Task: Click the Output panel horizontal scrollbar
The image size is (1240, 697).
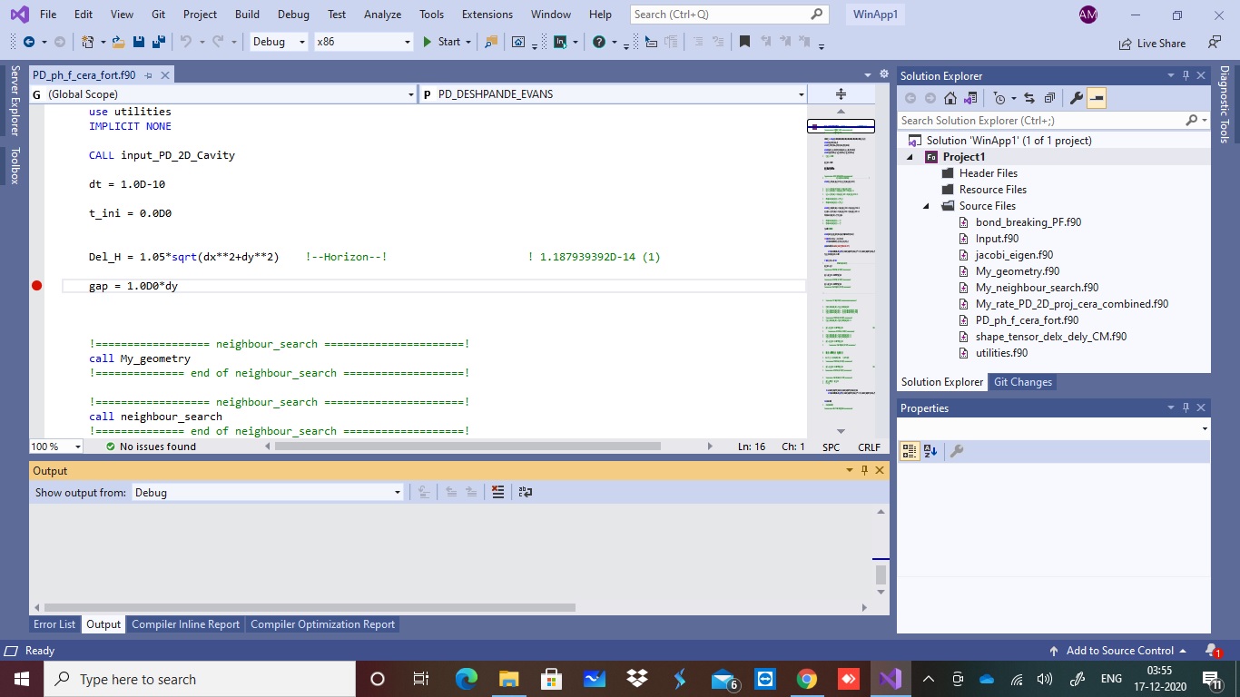Action: tap(310, 607)
